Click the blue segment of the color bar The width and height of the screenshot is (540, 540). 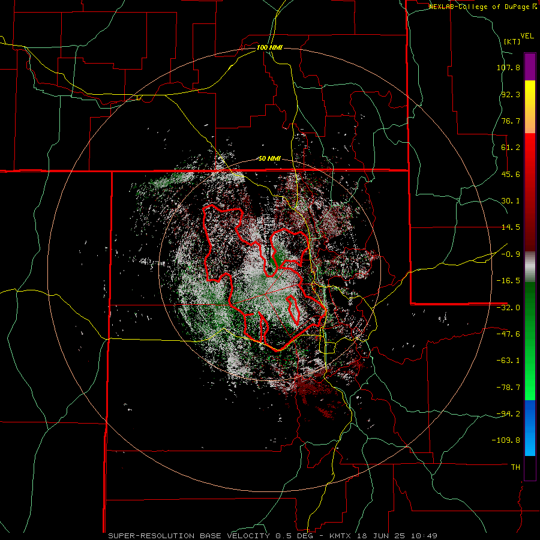pos(530,428)
